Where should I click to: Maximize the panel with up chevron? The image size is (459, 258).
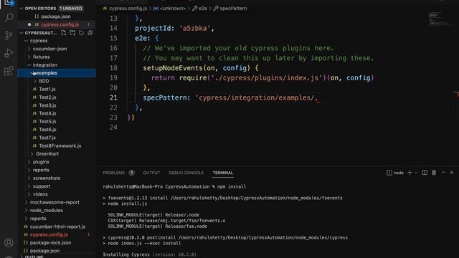(x=443, y=173)
